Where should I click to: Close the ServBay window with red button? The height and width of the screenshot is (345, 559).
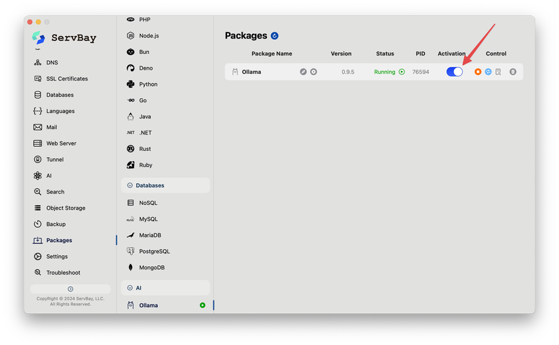click(x=30, y=22)
